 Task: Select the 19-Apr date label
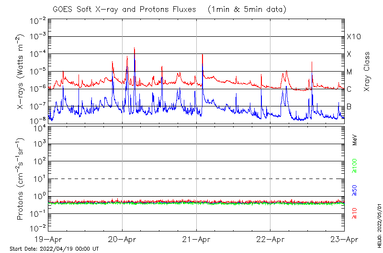(48, 240)
